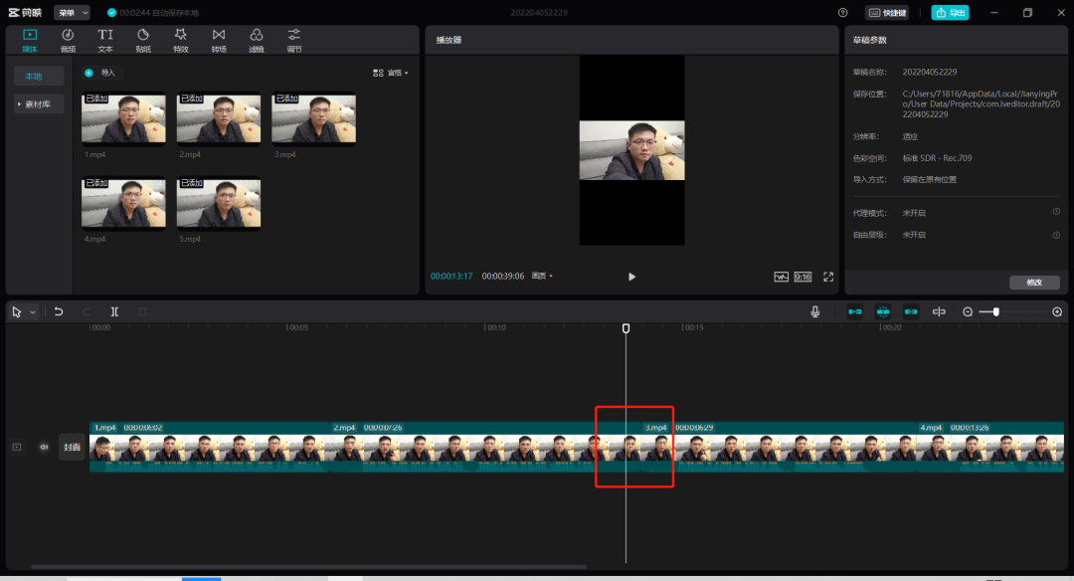Toggle main track magnet snapping
This screenshot has width=1074, height=581.
pos(855,311)
